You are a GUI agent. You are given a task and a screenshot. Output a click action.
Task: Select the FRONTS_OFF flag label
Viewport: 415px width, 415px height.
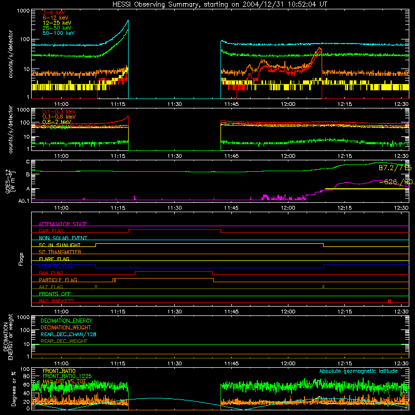point(55,294)
